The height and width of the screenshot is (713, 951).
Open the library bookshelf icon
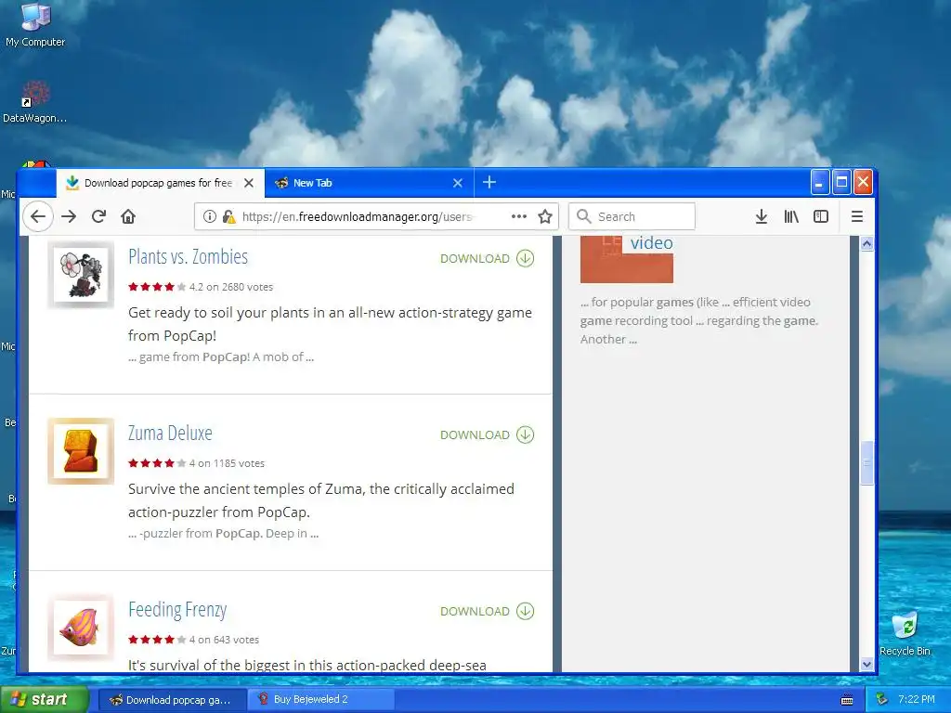point(791,216)
